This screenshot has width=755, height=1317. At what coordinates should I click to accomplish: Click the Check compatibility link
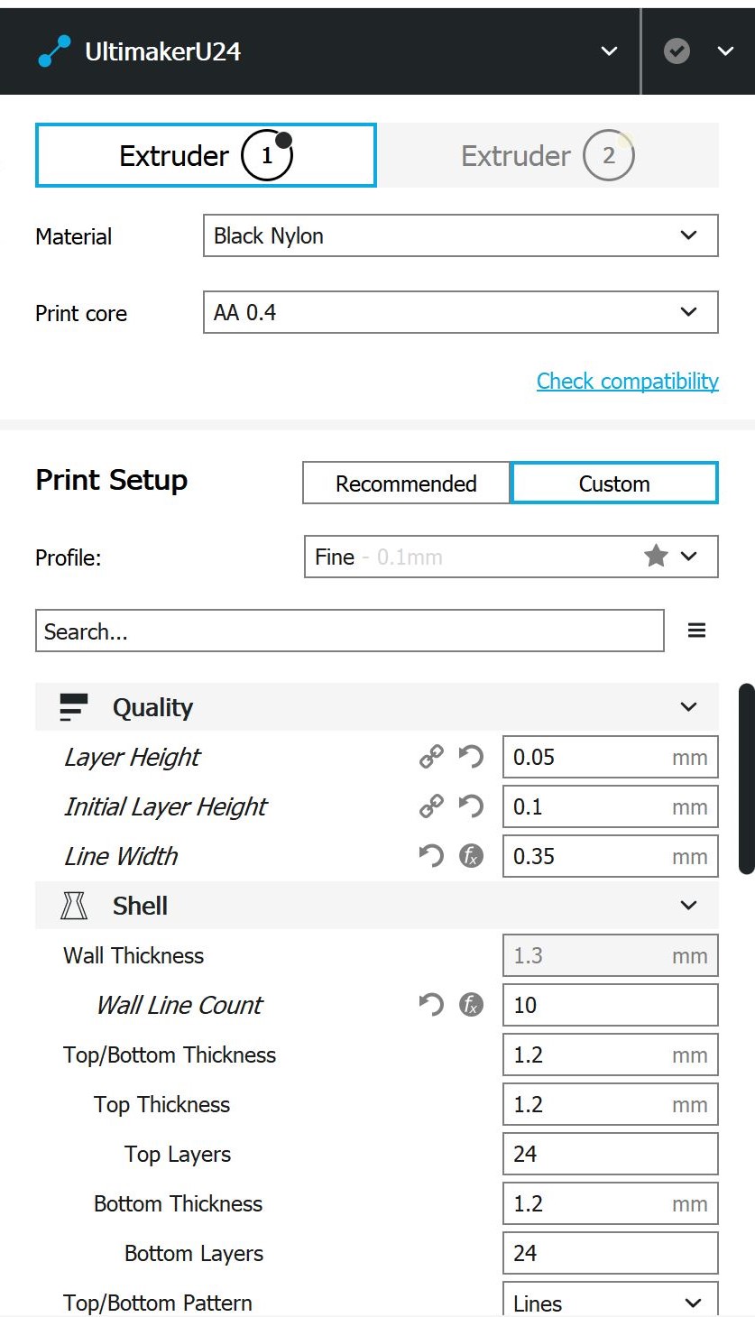click(627, 381)
